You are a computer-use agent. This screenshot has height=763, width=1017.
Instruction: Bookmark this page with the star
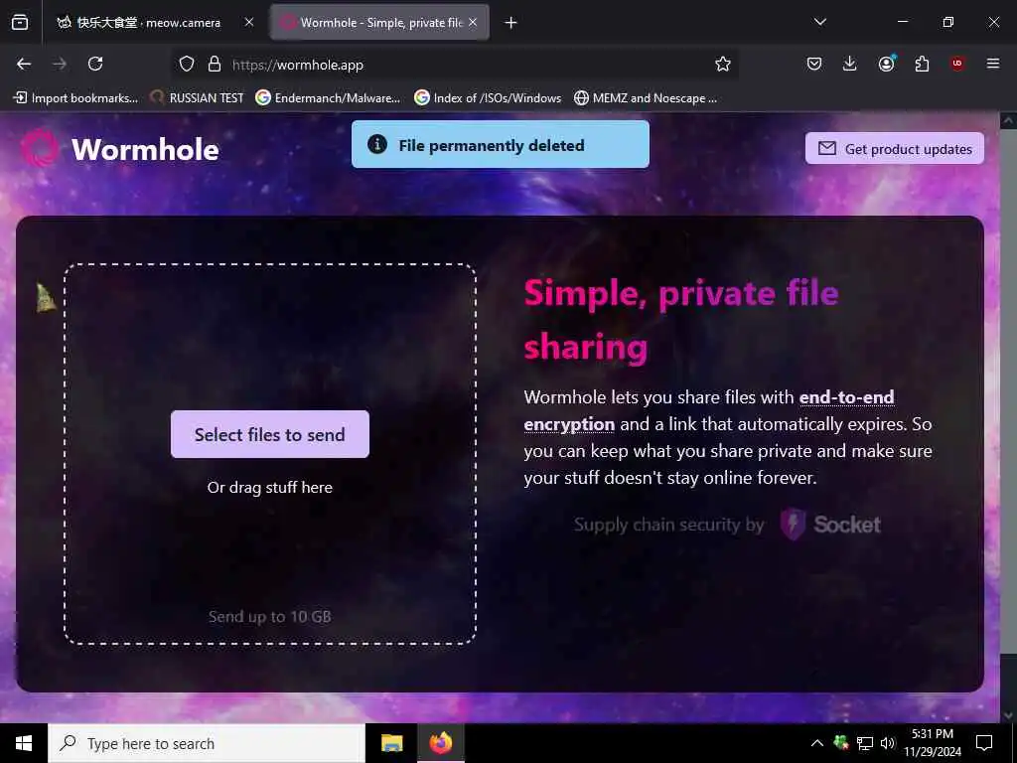point(723,64)
